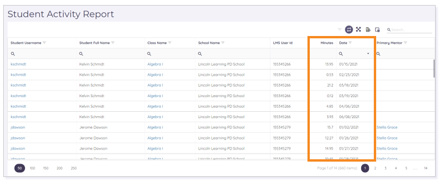Screen dimensions: 443x181
Task: Open Date column header filter icon
Action: pos(350,43)
